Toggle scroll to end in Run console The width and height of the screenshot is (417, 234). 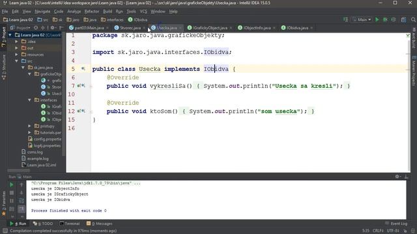click(22, 209)
